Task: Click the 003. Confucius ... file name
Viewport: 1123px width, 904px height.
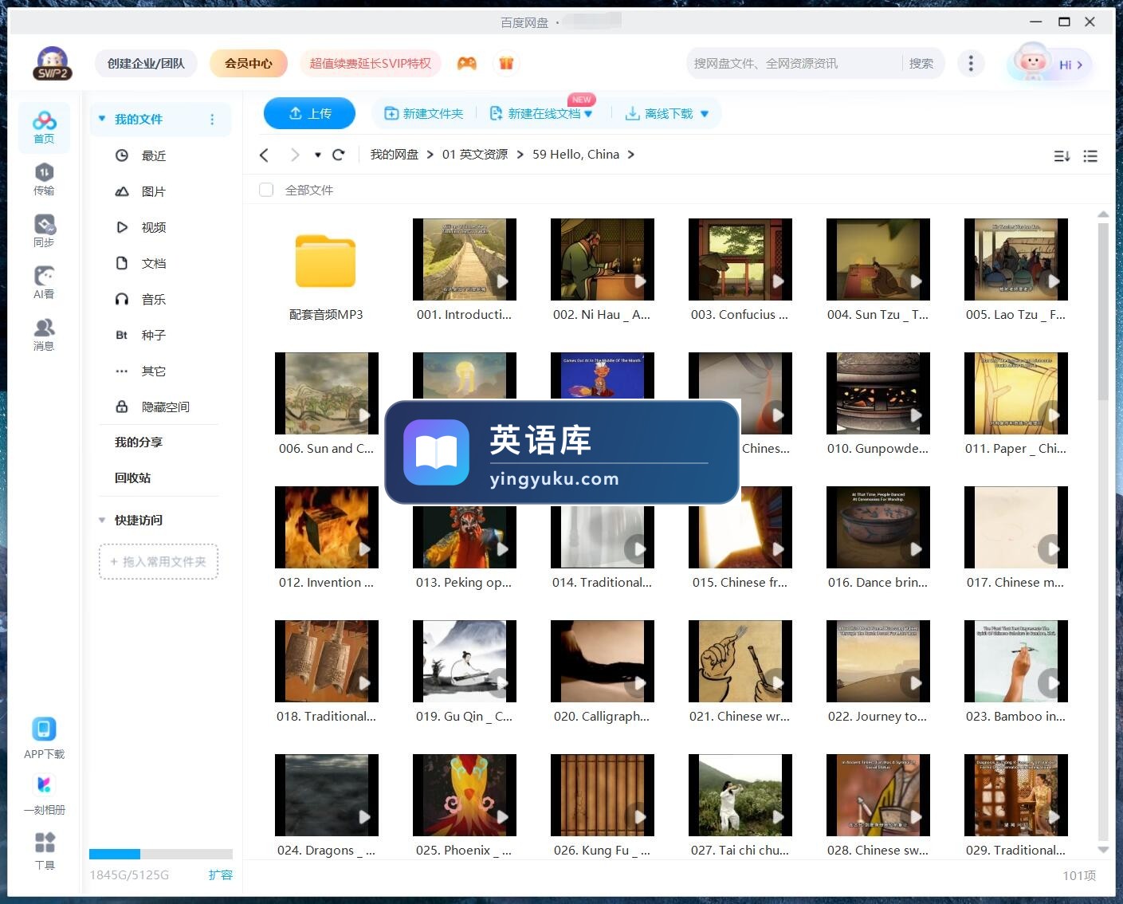Action: click(x=740, y=315)
